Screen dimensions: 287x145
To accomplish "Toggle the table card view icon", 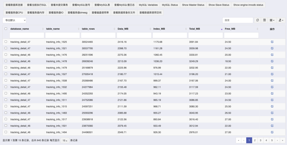I will 264,20.
